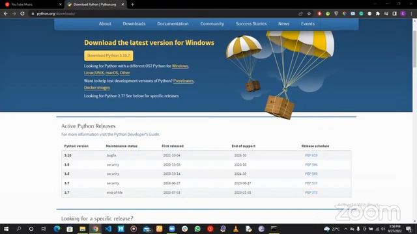Select the 3.10 version cell
Image resolution: width=417 pixels, height=234 pixels.
point(68,155)
